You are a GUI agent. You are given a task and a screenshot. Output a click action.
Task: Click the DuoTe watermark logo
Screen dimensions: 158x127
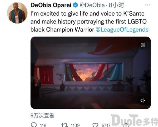[134, 120]
